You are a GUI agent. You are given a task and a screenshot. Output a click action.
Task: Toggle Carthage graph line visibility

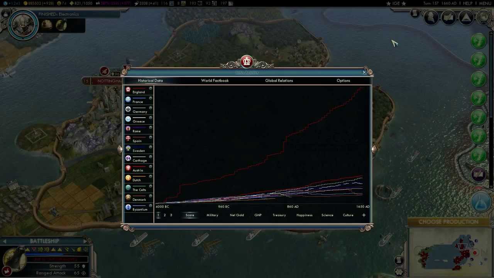point(151,157)
